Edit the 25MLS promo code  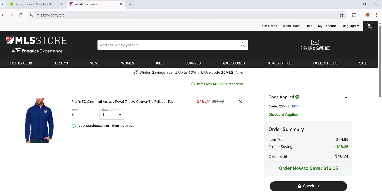click(296, 106)
